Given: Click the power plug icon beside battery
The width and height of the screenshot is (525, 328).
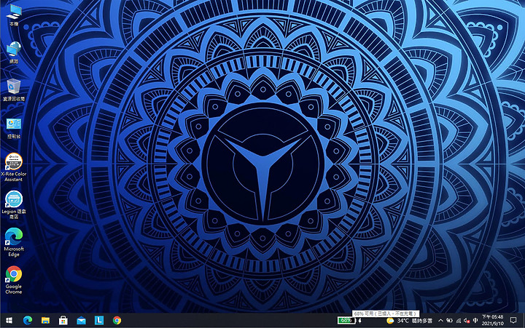Looking at the screenshot, I should click(x=360, y=321).
